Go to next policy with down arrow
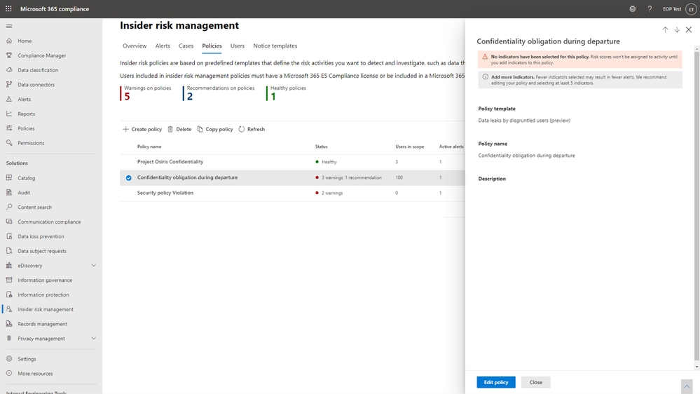This screenshot has height=394, width=700. [x=677, y=29]
